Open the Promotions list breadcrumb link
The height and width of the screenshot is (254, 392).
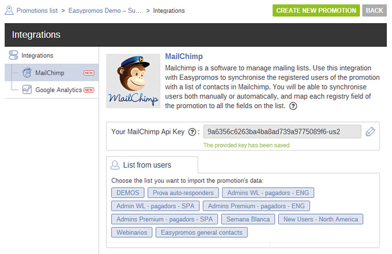pos(37,10)
